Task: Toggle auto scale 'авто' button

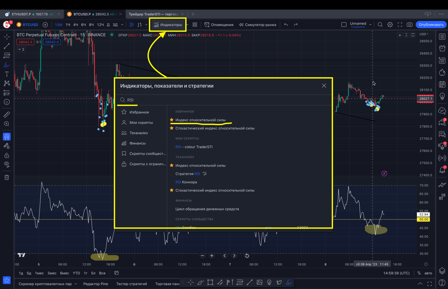Action: 428,273
